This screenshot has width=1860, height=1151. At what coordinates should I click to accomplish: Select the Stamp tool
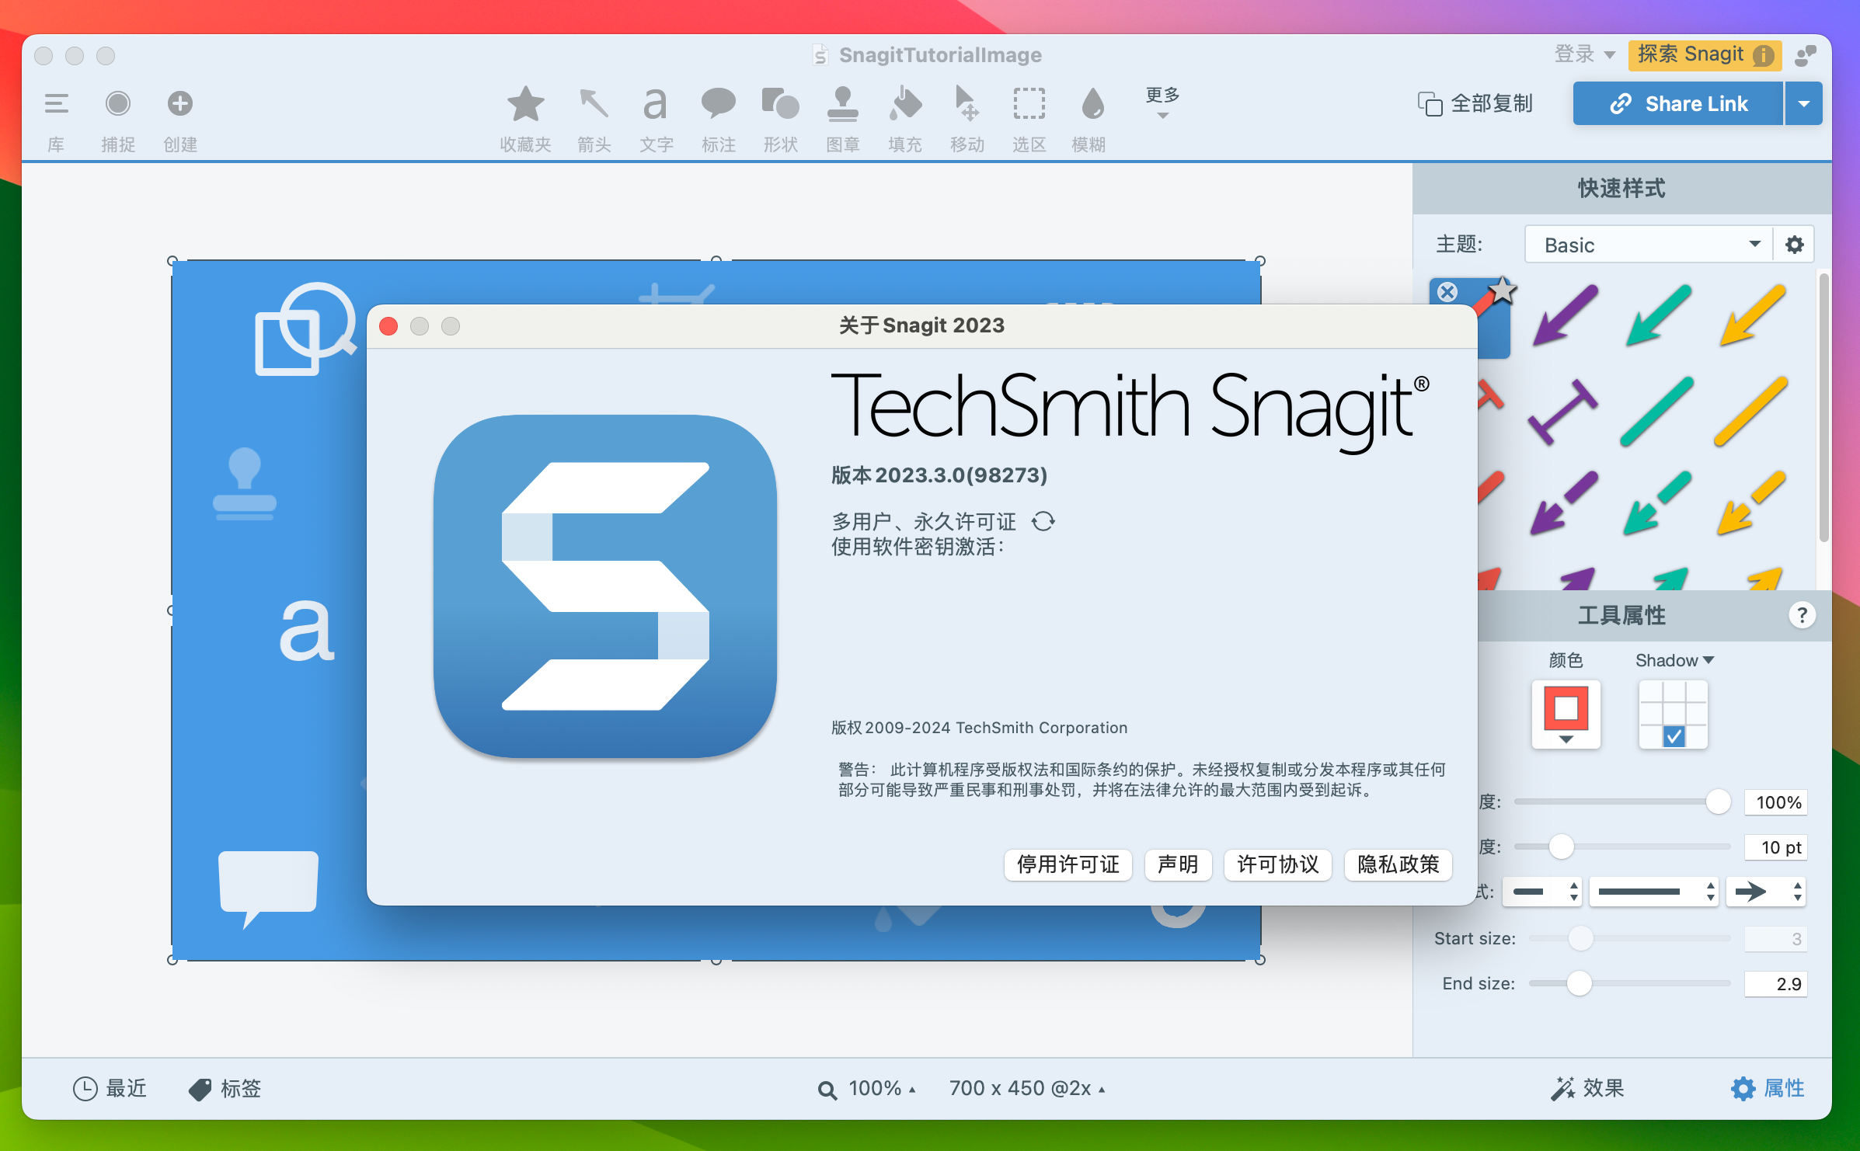pyautogui.click(x=842, y=105)
